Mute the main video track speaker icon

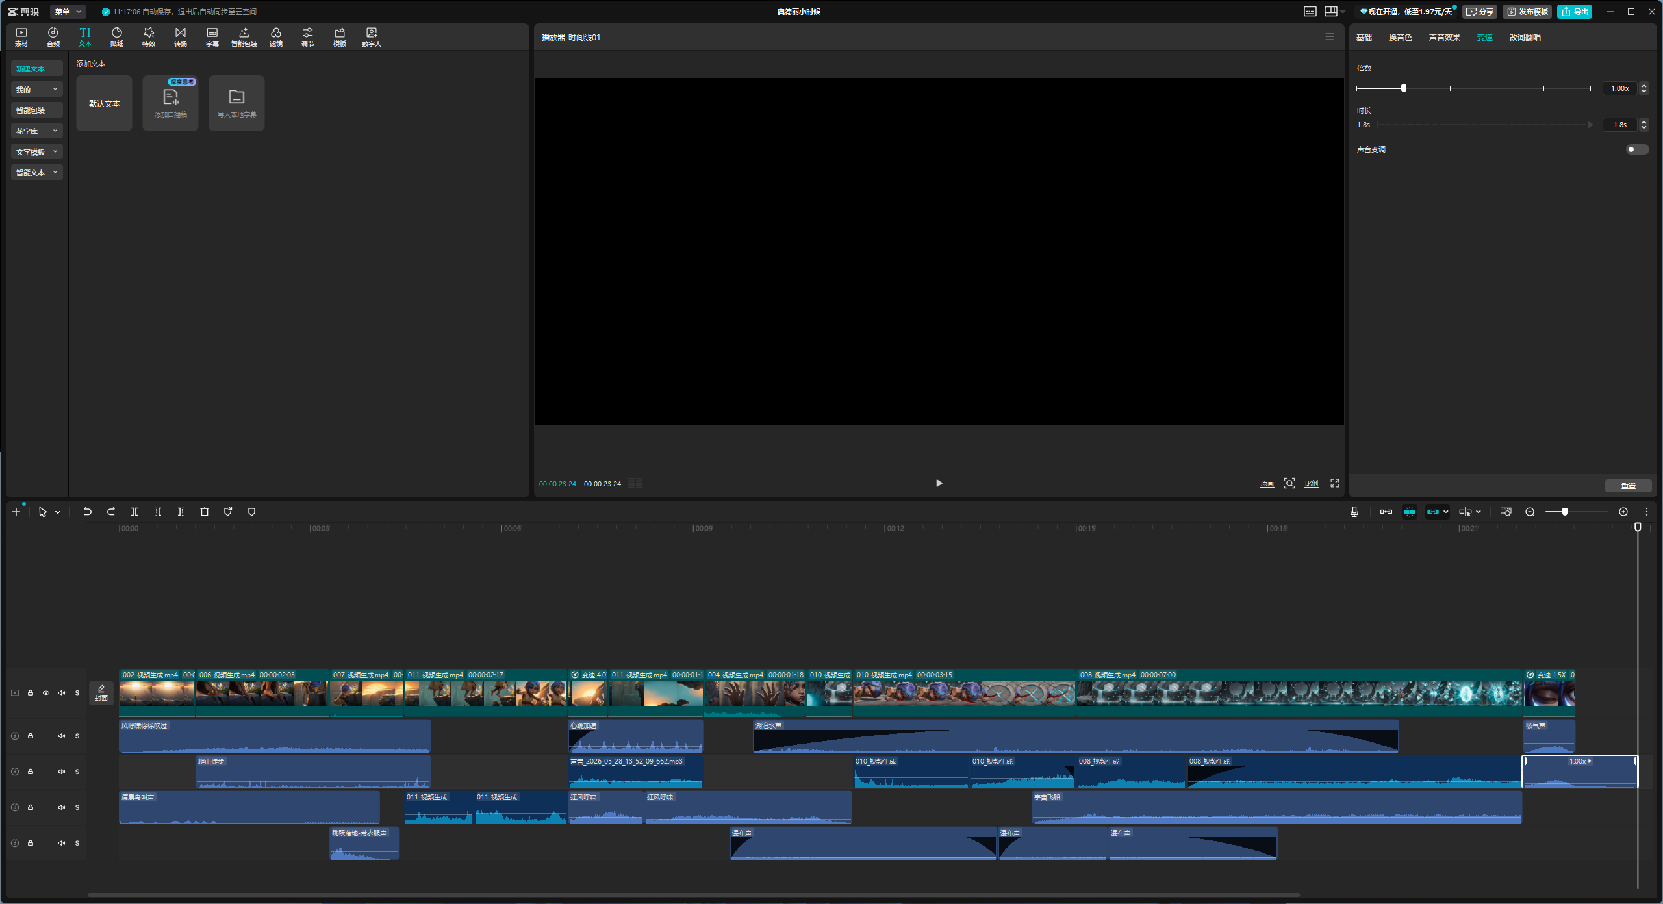point(62,693)
